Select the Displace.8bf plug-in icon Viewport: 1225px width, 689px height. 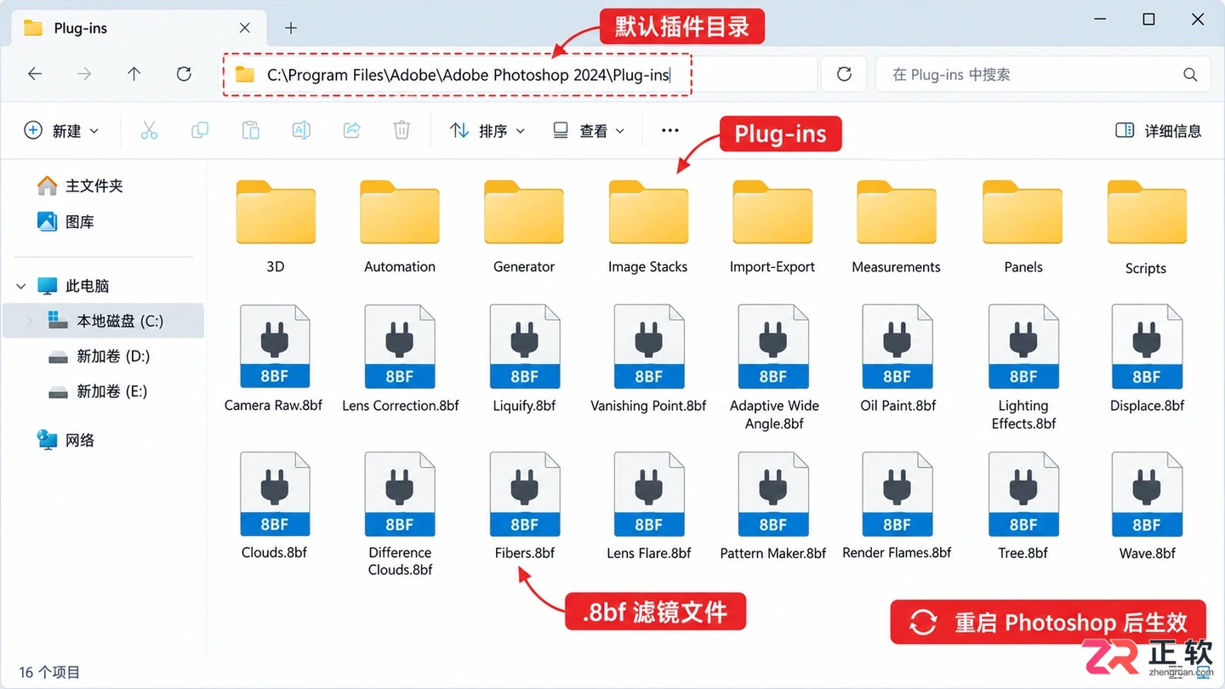(x=1147, y=347)
